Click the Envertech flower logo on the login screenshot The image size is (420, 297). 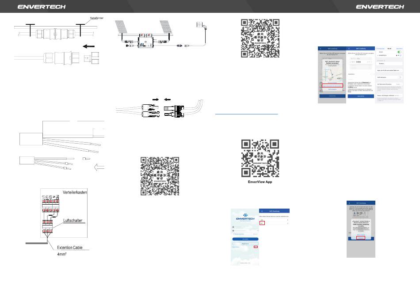(245, 215)
